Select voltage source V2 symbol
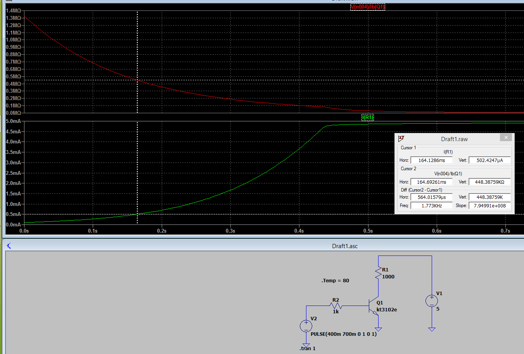524x354 pixels. pos(306,326)
